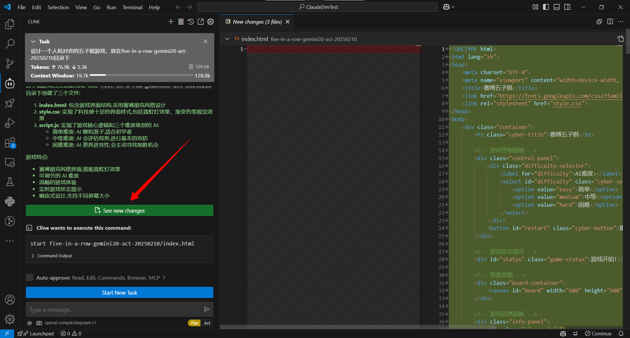
Task: Add context with the @ icon
Action: pyautogui.click(x=30, y=323)
